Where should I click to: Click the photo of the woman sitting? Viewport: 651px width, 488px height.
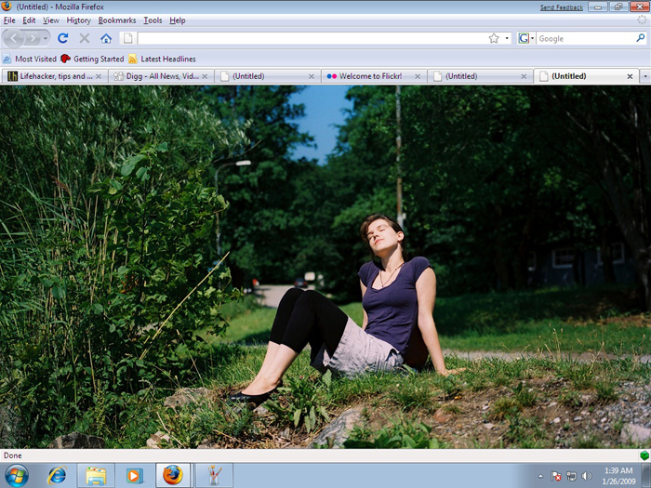click(325, 267)
